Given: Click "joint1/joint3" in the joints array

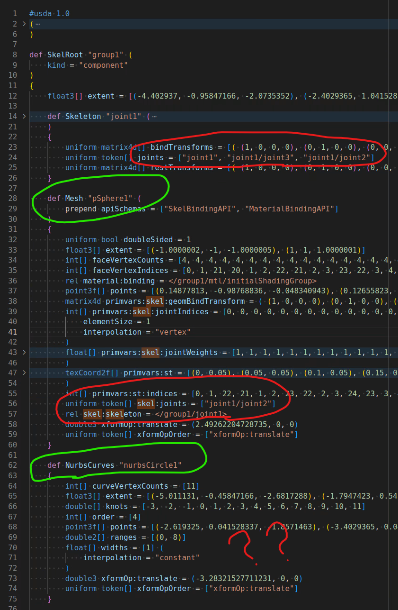Looking at the screenshot, I should coord(263,157).
